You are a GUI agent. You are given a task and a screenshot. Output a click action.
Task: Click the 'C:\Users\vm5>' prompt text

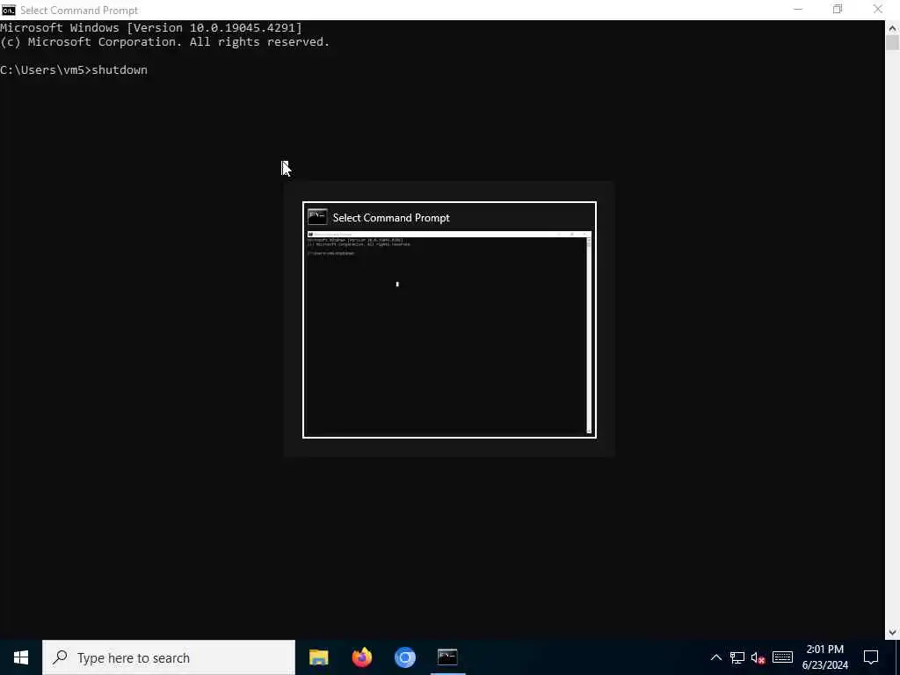46,70
